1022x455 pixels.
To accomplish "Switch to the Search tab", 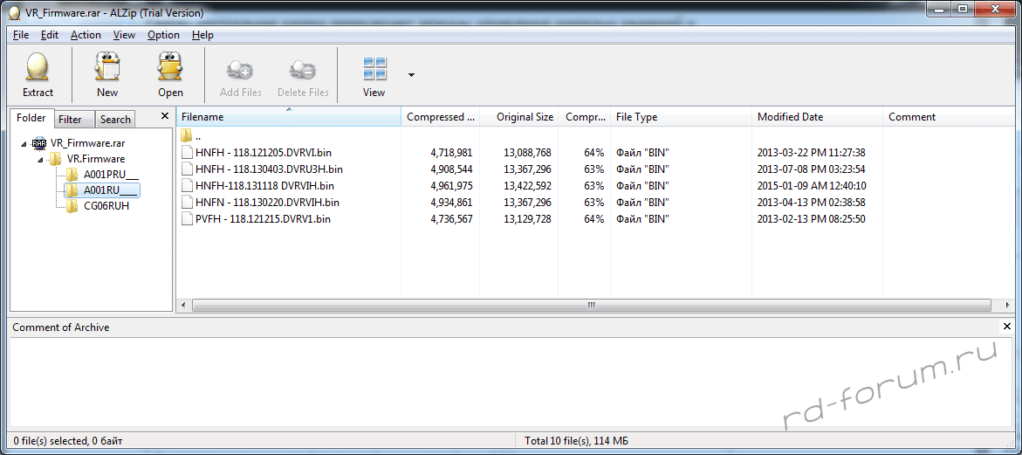I will pos(115,120).
